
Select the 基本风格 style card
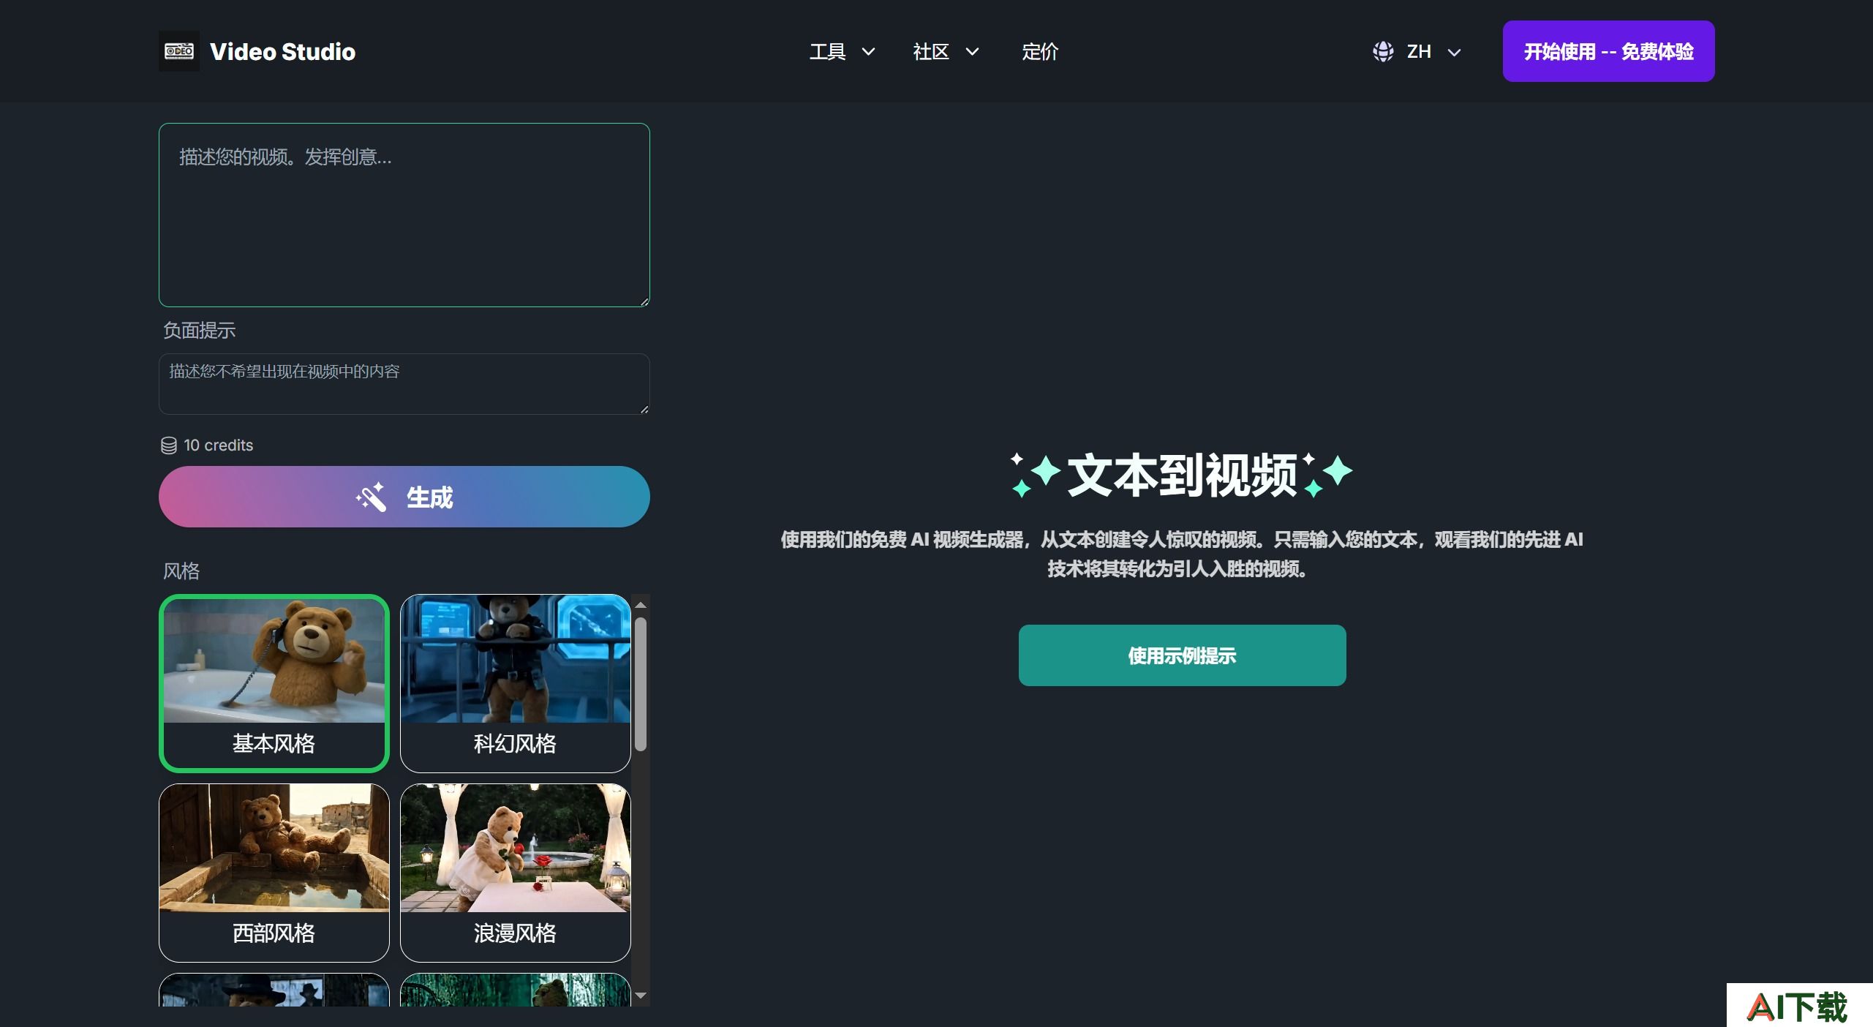[274, 683]
